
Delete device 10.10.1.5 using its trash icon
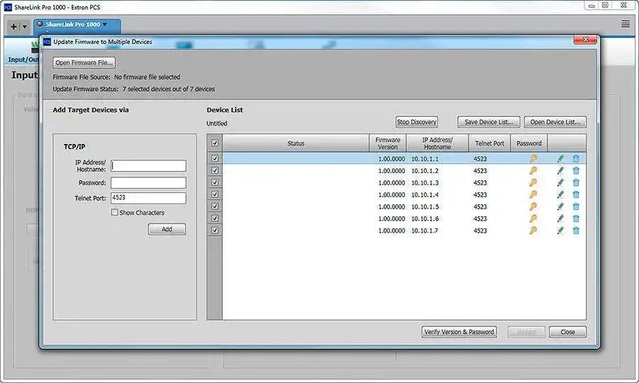point(576,206)
